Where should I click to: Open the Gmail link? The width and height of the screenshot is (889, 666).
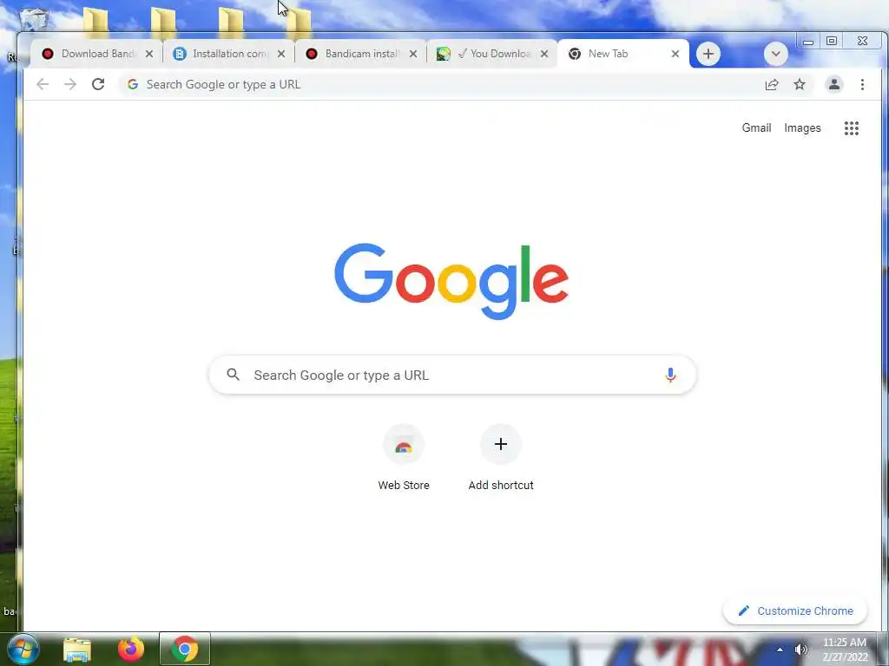pos(756,128)
